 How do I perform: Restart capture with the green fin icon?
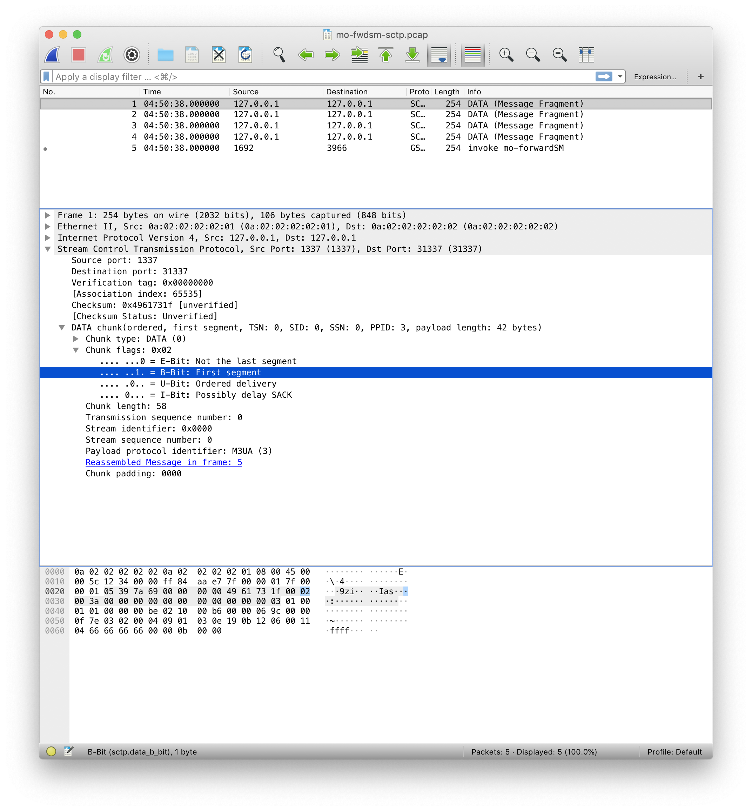[105, 54]
